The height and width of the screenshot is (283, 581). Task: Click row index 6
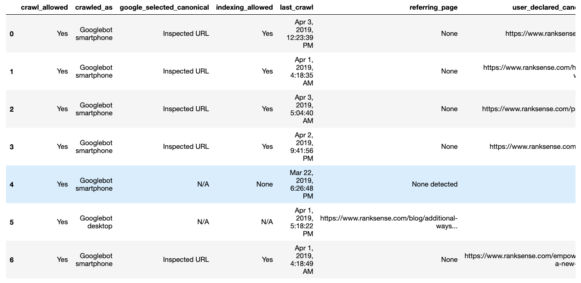11,260
